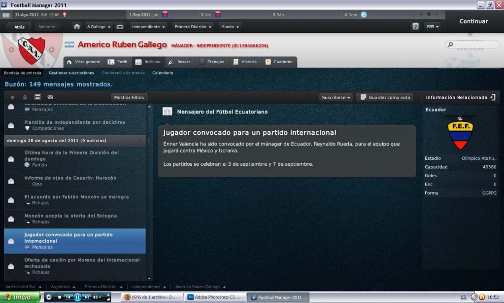Screen dimensions: 504x303
Task: Open message 'Monzón acepta la oferta del Bologna'
Action: [75, 219]
